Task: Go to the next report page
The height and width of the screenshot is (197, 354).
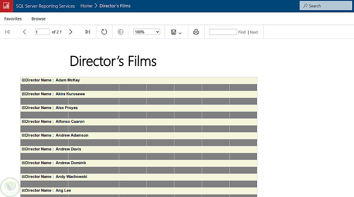Action: [x=71, y=32]
